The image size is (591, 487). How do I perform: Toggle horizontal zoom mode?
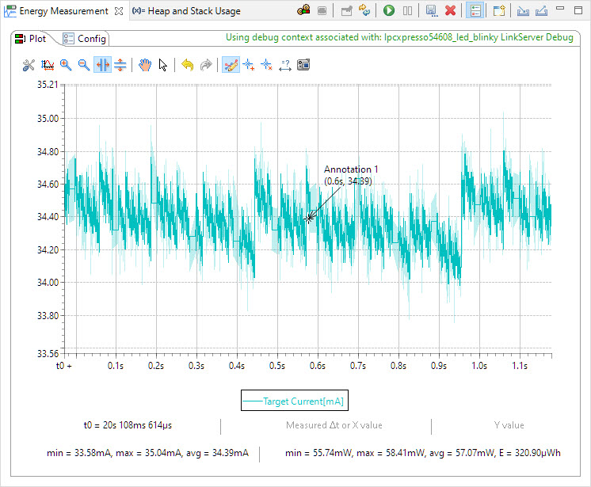[102, 65]
